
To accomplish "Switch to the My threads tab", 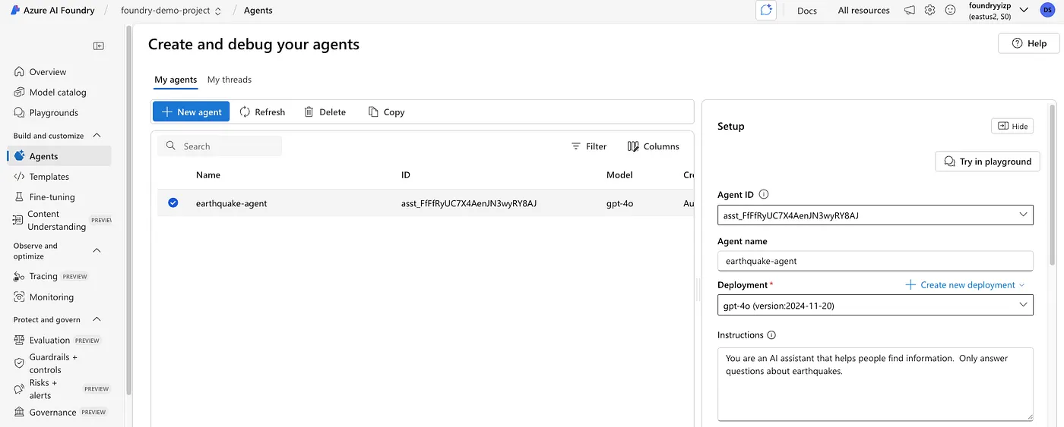I will click(229, 80).
